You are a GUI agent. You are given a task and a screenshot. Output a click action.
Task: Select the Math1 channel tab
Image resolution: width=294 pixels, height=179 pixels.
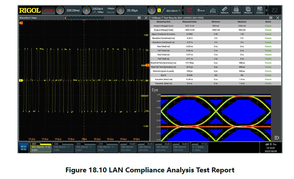(x=128, y=147)
